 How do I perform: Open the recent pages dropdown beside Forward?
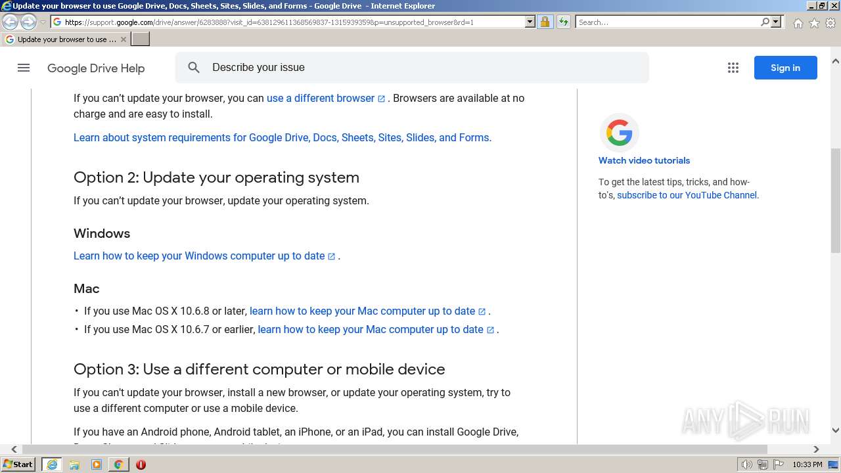tap(43, 22)
